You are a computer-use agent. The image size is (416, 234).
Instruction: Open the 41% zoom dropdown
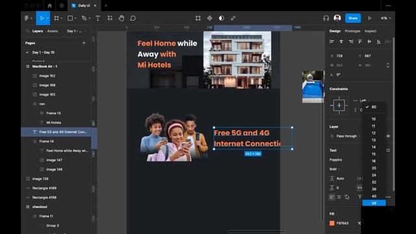point(385,18)
